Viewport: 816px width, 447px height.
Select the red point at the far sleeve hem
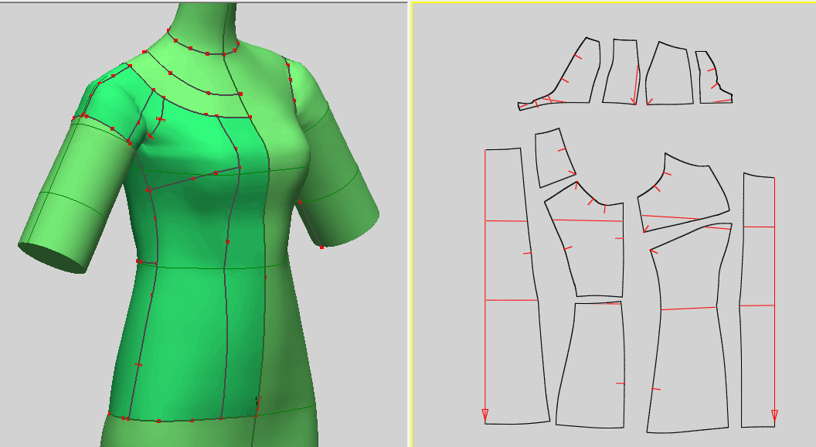(x=321, y=247)
